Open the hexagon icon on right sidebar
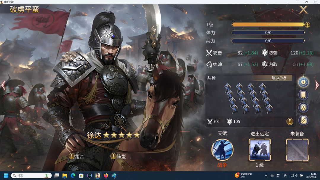 [303, 108]
